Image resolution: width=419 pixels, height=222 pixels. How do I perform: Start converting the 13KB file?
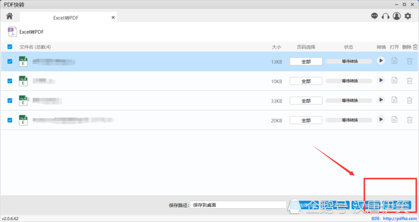(x=381, y=61)
